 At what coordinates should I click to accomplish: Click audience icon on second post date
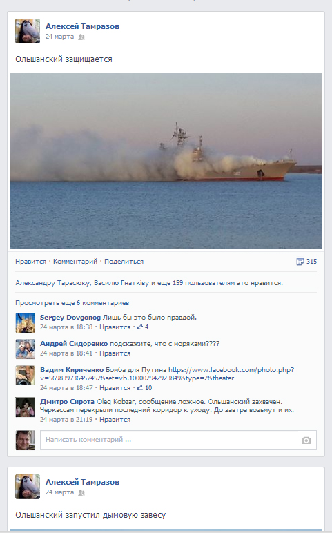point(81,492)
